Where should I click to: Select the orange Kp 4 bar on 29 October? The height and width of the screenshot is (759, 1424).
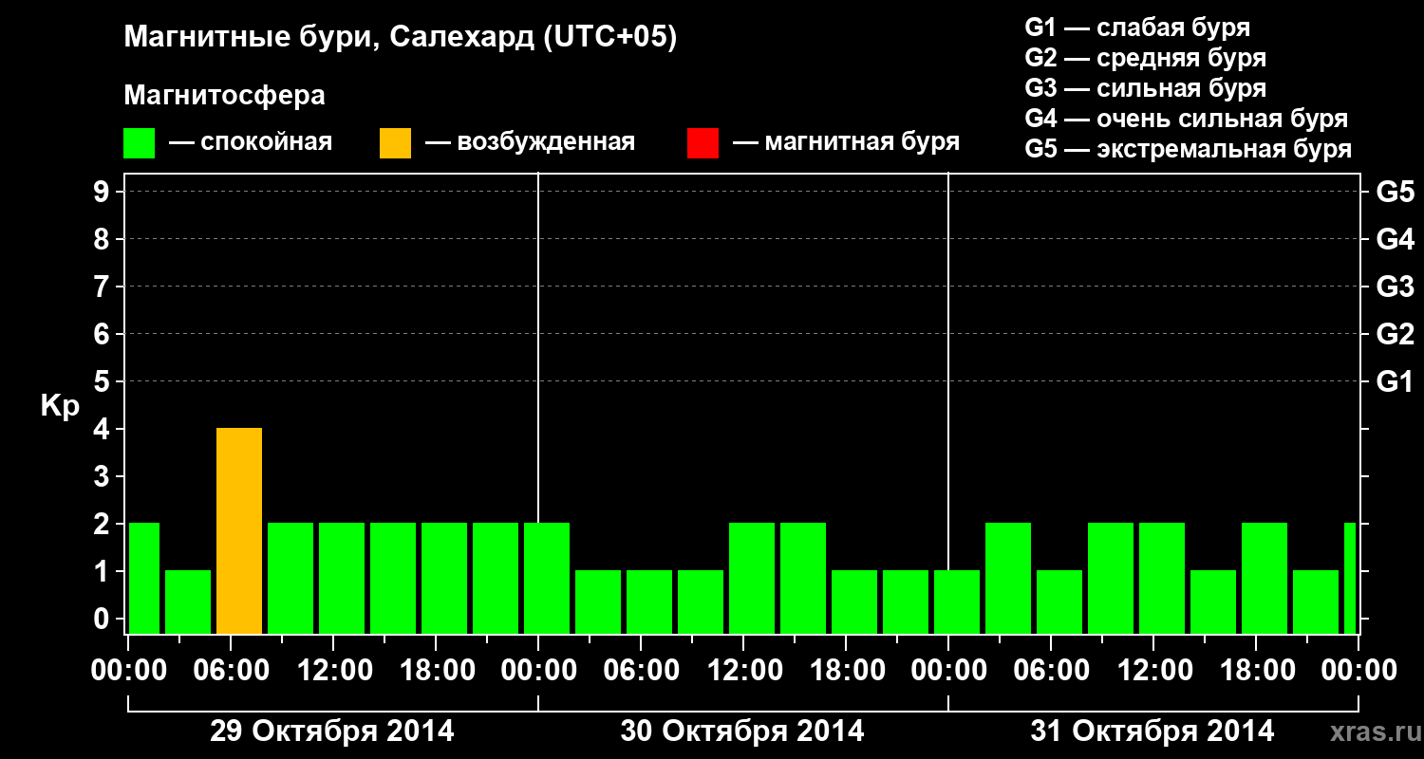(239, 531)
